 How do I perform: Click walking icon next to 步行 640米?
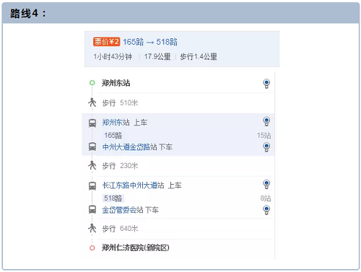[92, 228]
